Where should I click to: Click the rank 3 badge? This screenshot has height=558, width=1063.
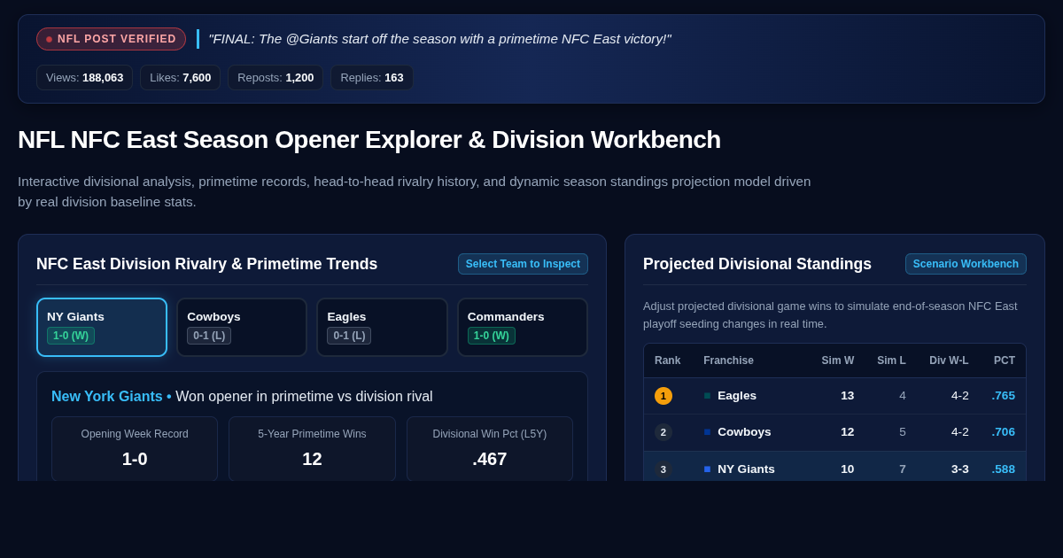tap(663, 469)
